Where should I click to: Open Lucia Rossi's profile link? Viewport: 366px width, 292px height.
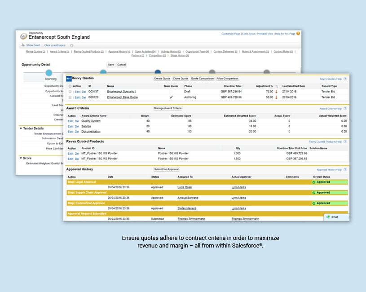click(x=185, y=187)
